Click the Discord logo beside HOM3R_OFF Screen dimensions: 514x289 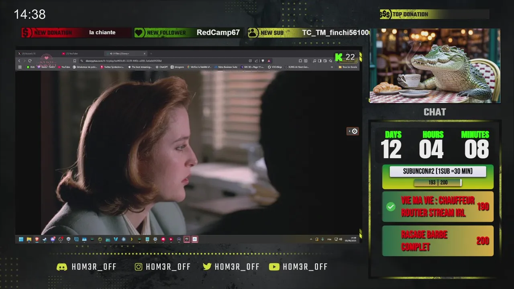(x=62, y=267)
